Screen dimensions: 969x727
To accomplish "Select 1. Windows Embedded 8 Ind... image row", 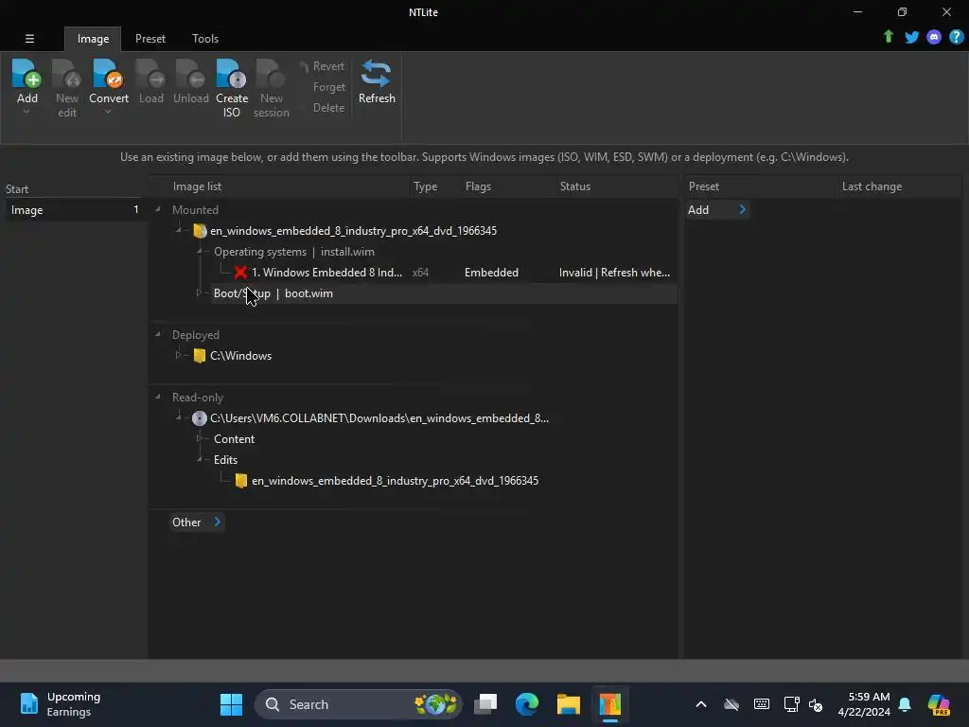I will coord(326,273).
